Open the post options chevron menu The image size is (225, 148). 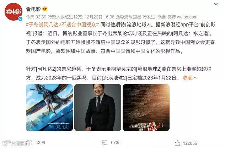pos(215,4)
